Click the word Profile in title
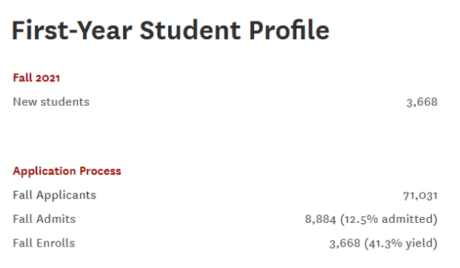460x268 pixels. (x=289, y=30)
